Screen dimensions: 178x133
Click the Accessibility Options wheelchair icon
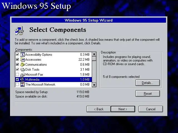tap(23, 55)
